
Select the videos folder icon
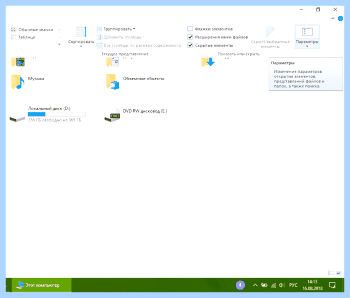click(18, 62)
